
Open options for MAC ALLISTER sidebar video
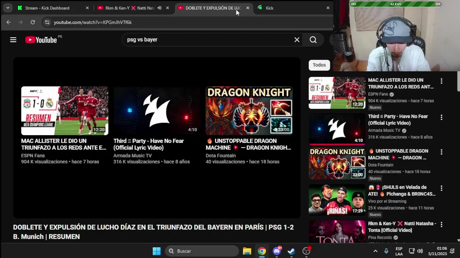(x=441, y=81)
